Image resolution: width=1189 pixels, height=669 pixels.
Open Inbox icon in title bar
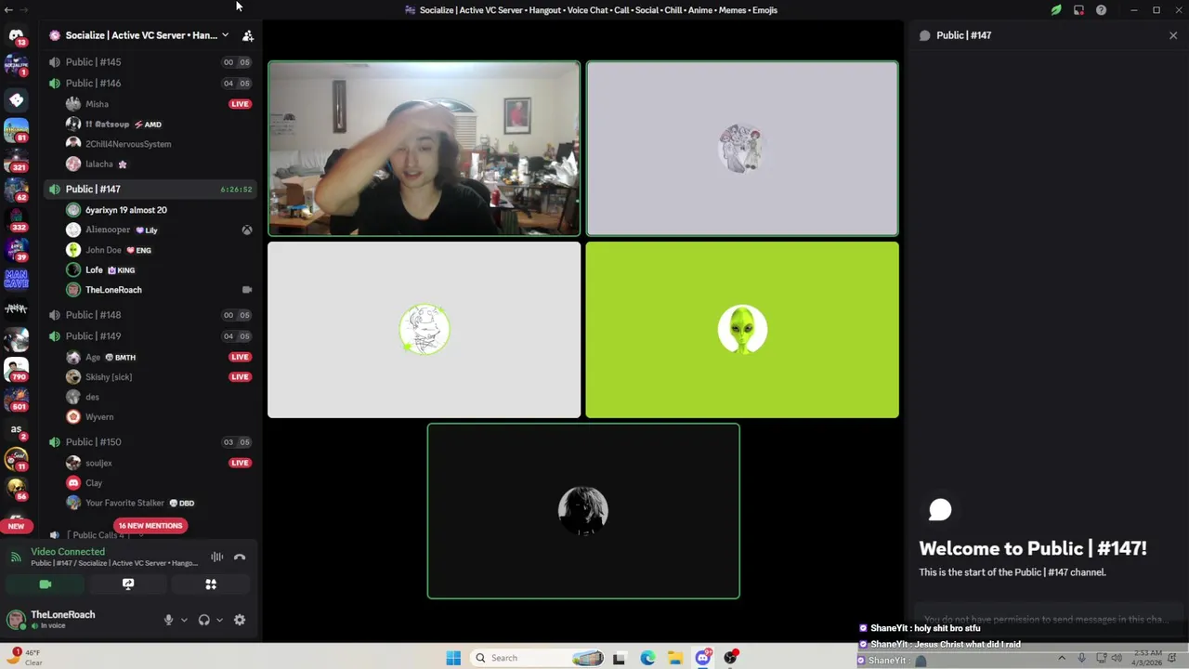pos(1078,10)
